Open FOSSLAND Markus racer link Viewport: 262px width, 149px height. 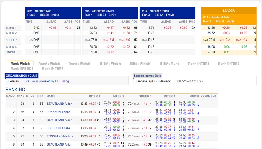[x=60, y=136]
